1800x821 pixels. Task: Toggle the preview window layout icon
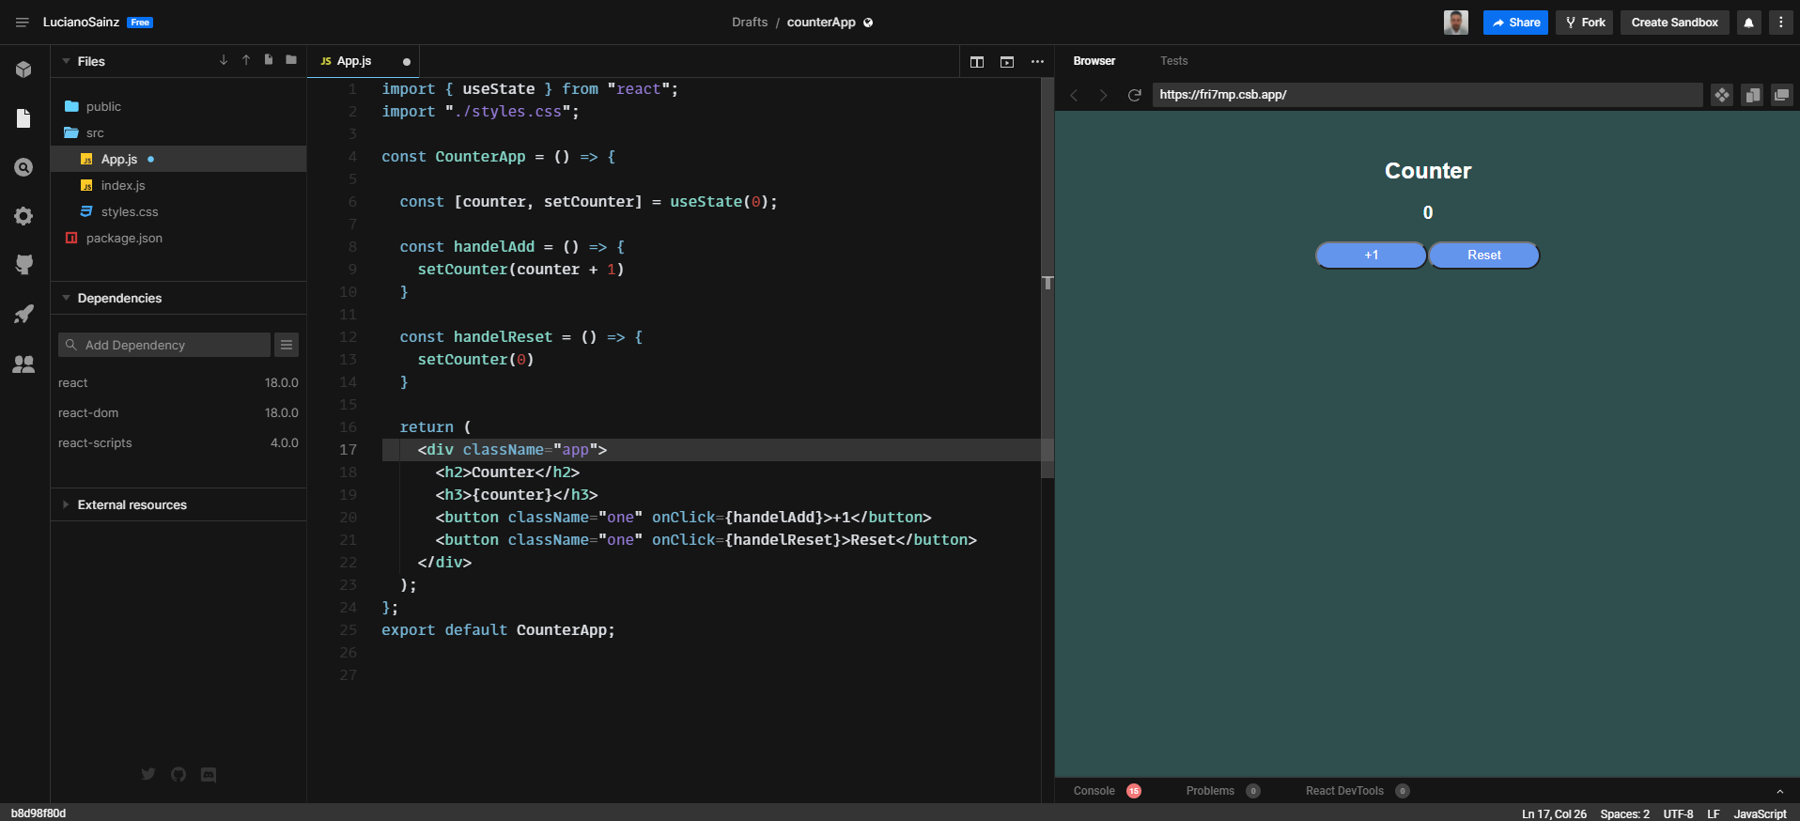1007,62
